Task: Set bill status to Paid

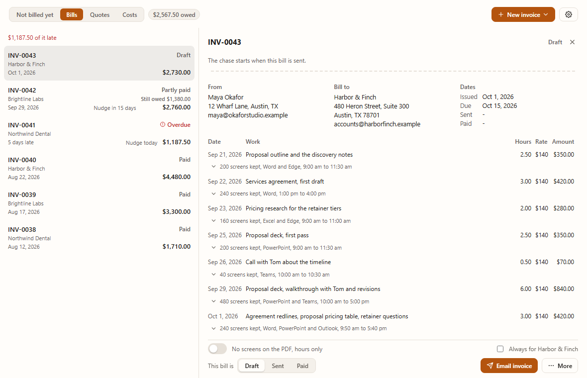Action: pos(302,366)
